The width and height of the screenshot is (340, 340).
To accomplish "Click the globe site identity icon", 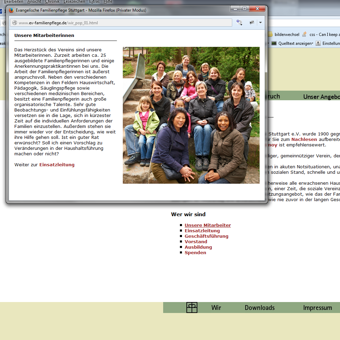I will pyautogui.click(x=14, y=23).
